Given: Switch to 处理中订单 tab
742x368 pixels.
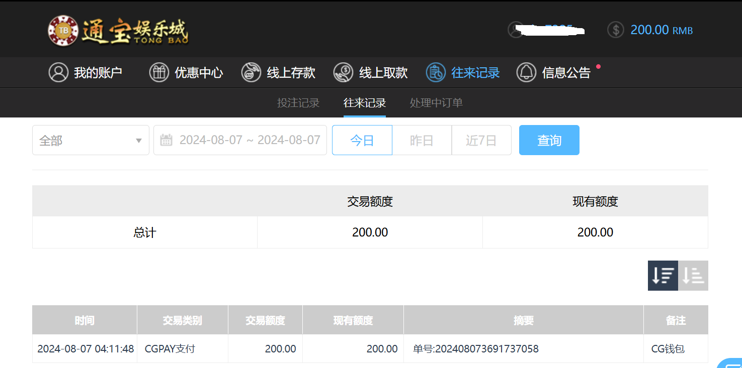Looking at the screenshot, I should point(436,103).
